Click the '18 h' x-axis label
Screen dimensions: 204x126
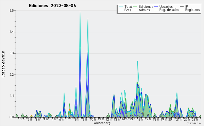[x=156, y=120]
